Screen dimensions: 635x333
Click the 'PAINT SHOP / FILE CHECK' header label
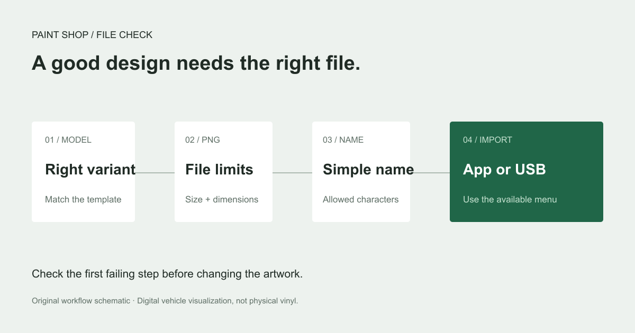(92, 35)
